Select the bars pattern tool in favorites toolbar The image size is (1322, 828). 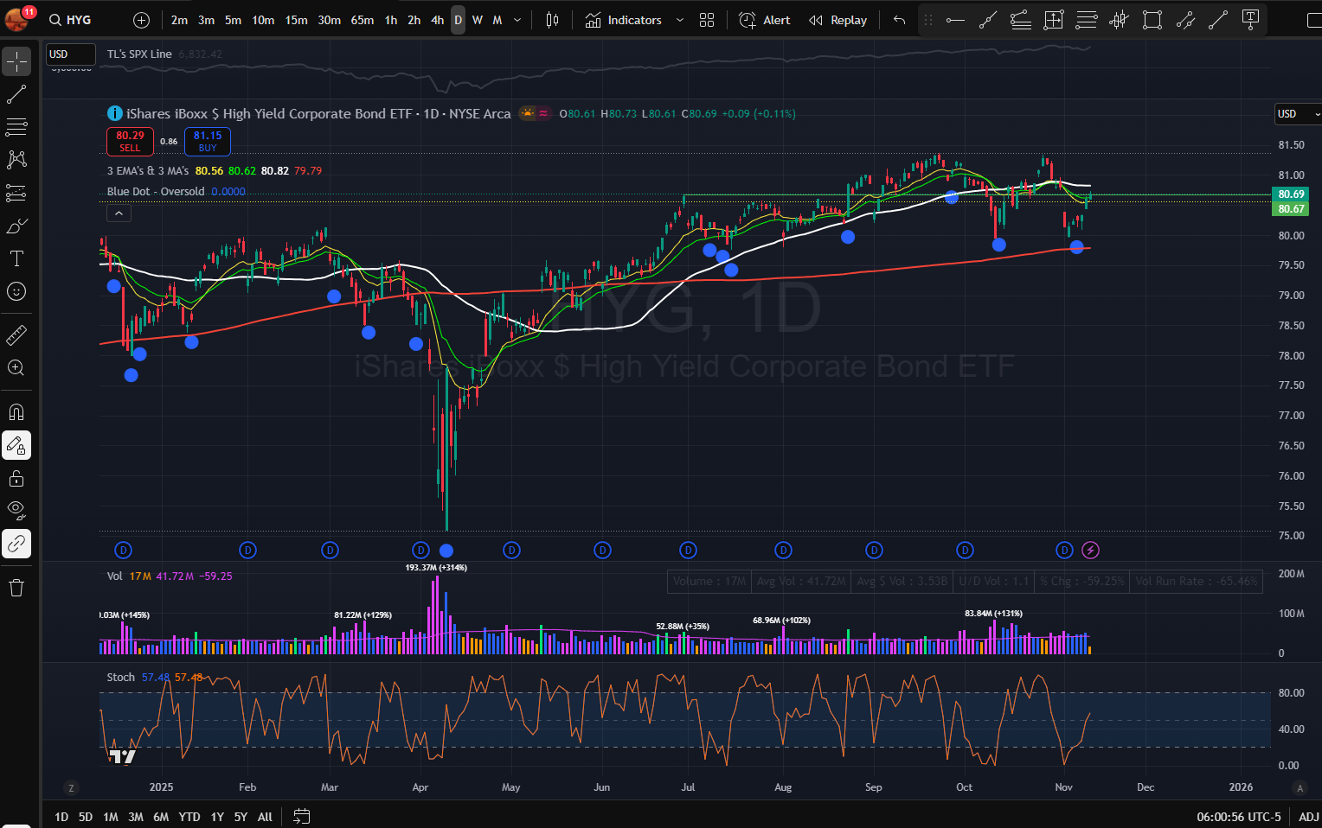1120,20
